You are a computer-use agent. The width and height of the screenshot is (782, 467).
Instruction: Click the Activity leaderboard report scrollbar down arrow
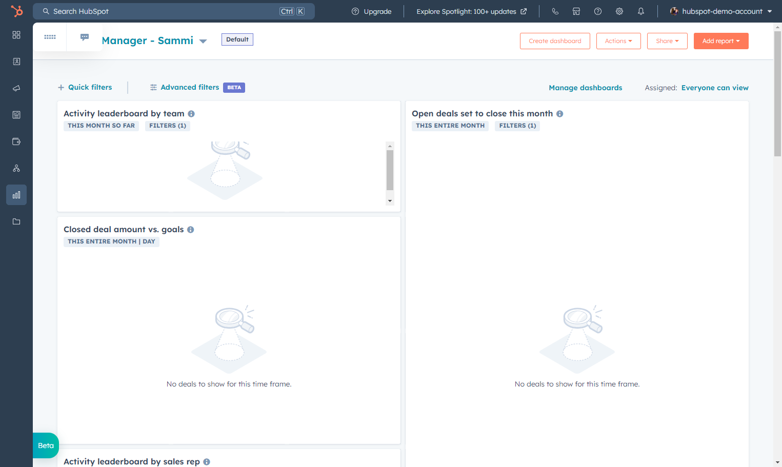click(390, 201)
